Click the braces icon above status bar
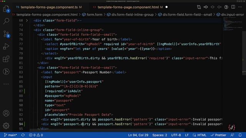 click(x=232, y=128)
